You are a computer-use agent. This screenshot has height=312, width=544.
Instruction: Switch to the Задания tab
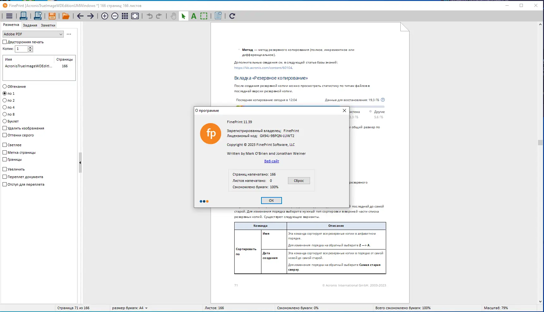pyautogui.click(x=30, y=25)
